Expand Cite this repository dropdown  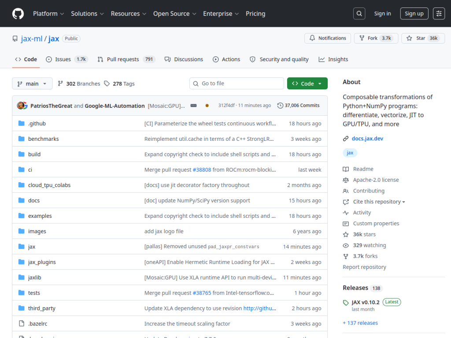pos(379,202)
